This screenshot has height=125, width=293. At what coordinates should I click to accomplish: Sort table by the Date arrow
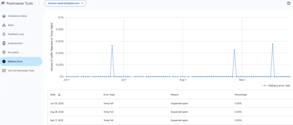click(x=59, y=94)
